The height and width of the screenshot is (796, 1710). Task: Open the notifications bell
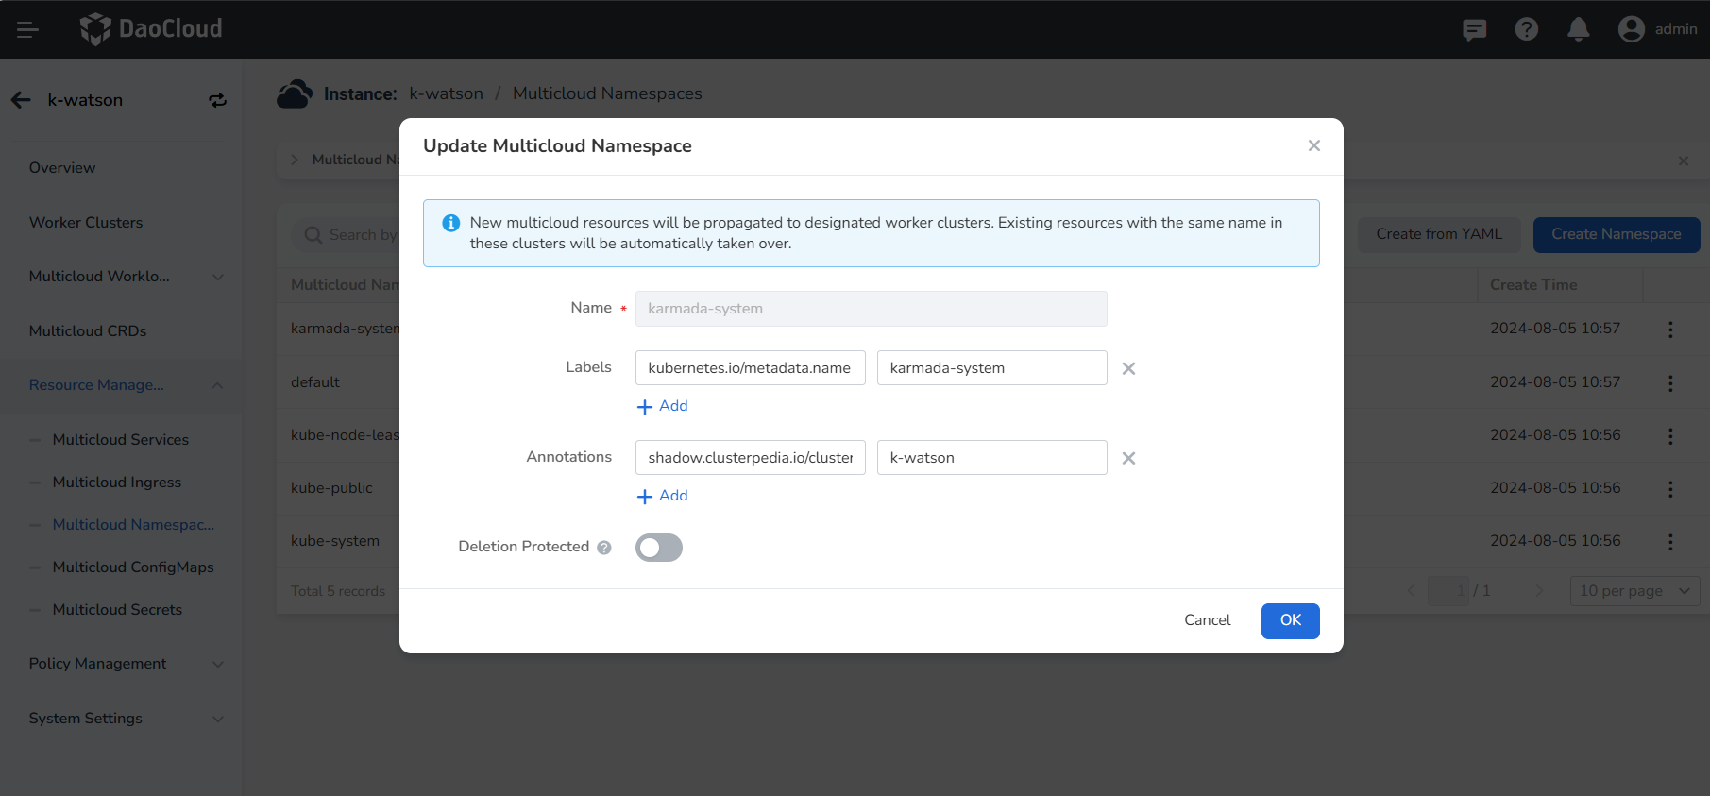(1578, 29)
